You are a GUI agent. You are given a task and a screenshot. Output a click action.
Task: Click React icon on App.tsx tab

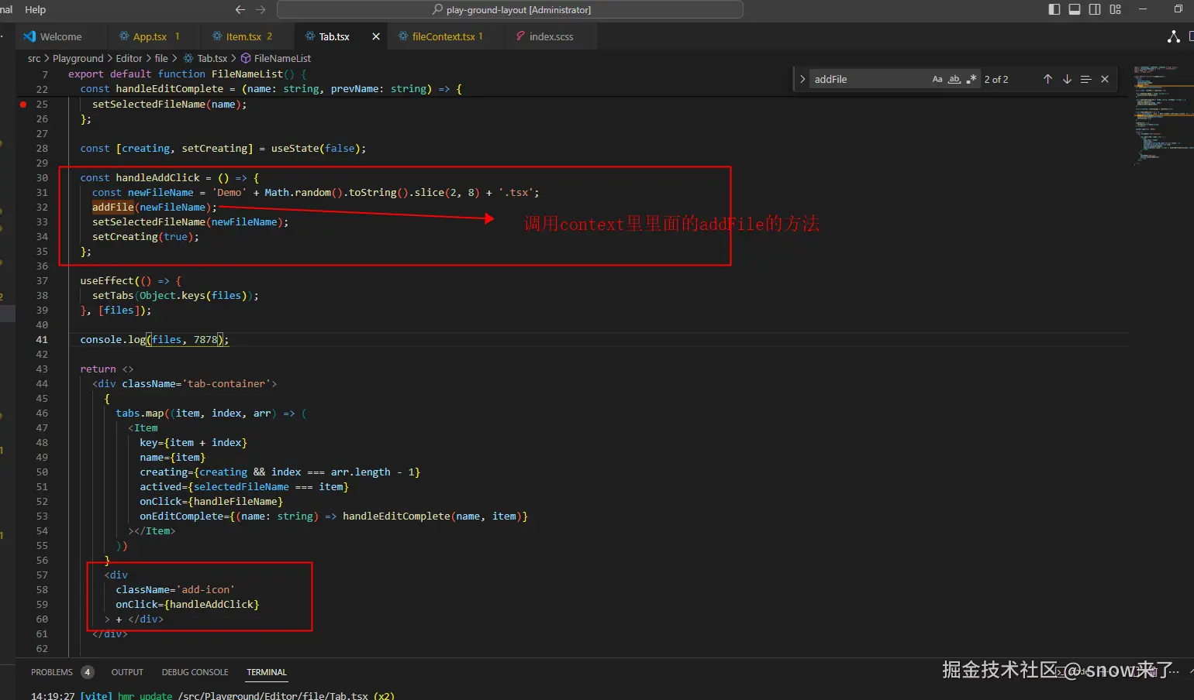coord(124,36)
